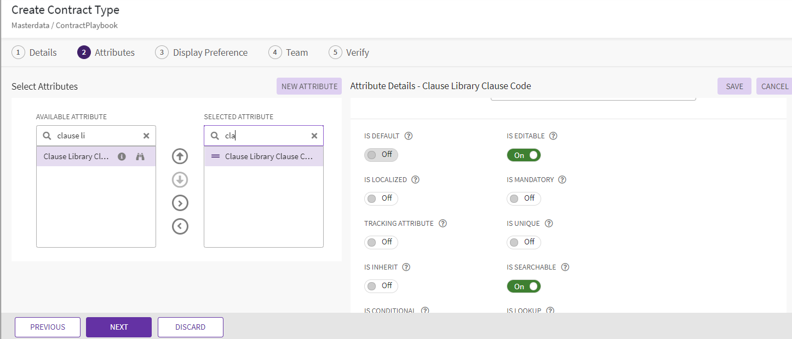Click in the Selected Attribute search field
The height and width of the screenshot is (339, 792).
tap(266, 136)
